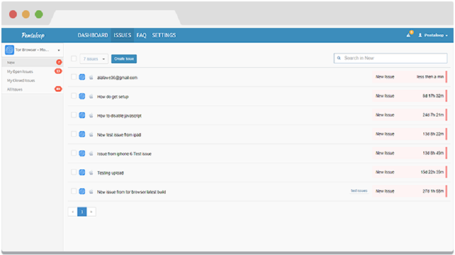Image resolution: width=455 pixels, height=255 pixels.
Task: Go to the DASHBOARD tab
Action: click(x=93, y=35)
